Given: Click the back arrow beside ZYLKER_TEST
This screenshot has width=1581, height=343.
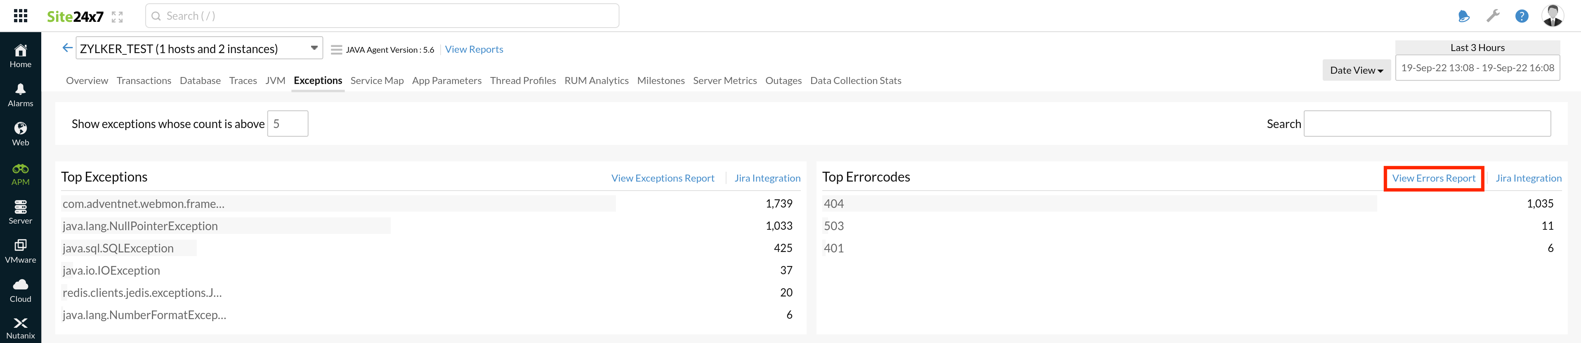Looking at the screenshot, I should (x=67, y=48).
